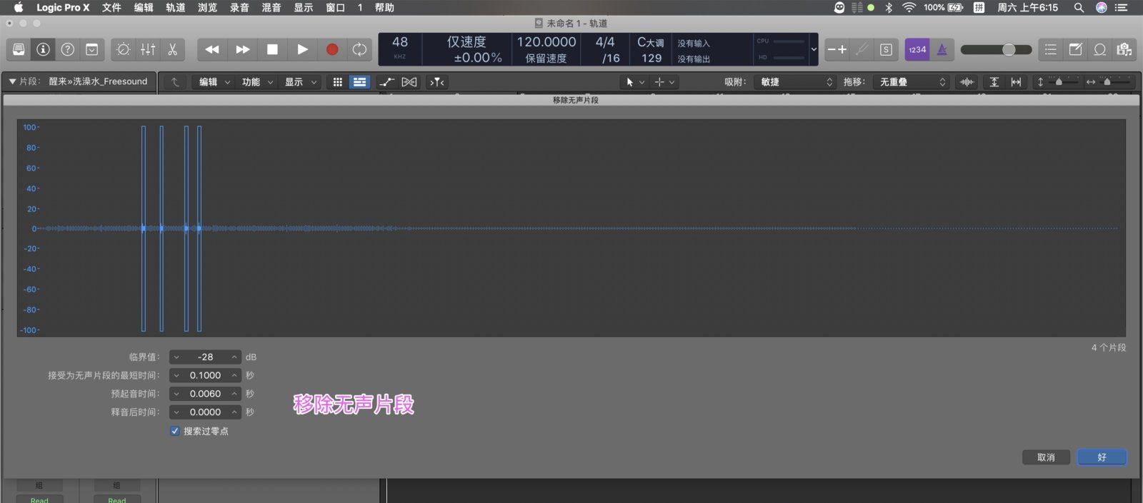
Task: Click the 0.0060 pre-attack time field
Action: click(205, 394)
